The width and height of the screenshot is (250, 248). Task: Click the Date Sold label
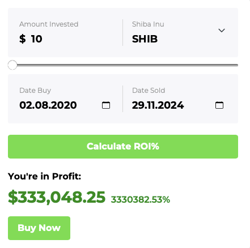click(x=149, y=91)
